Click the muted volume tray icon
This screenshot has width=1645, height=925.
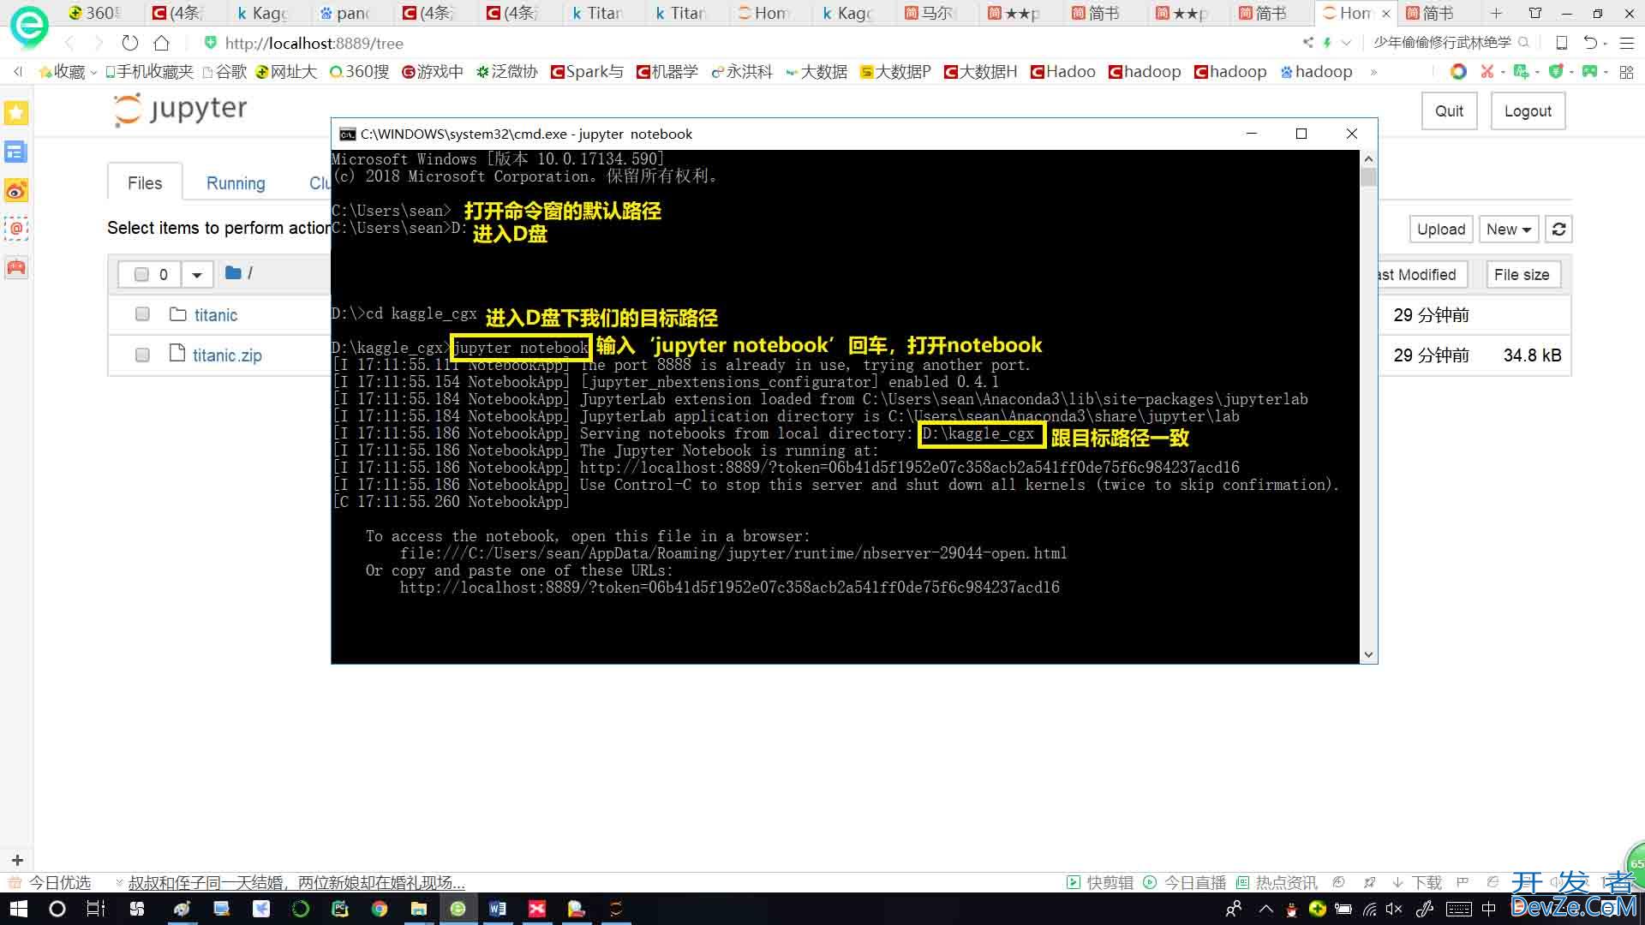[x=1394, y=909]
